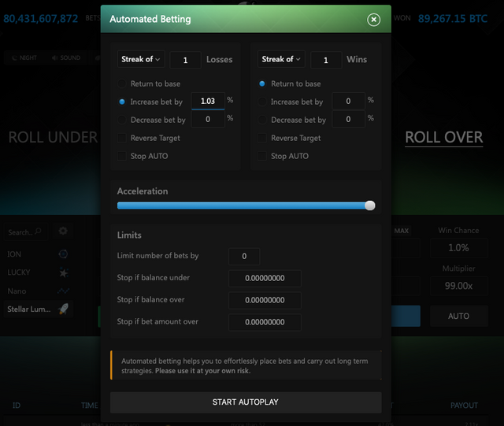Screen dimensions: 504x426
Task: Select Stellar Lumens coin in list
Action: (x=38, y=309)
